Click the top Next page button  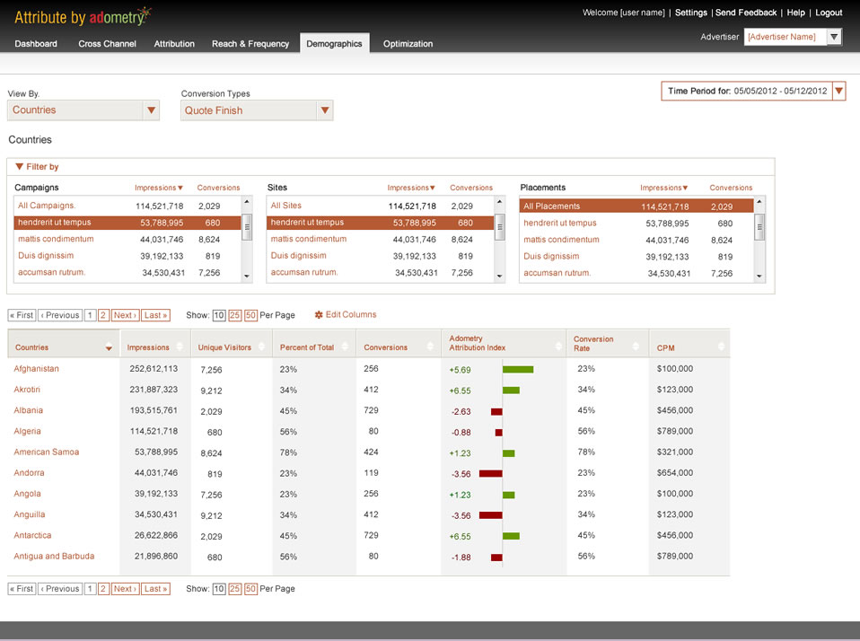click(125, 315)
